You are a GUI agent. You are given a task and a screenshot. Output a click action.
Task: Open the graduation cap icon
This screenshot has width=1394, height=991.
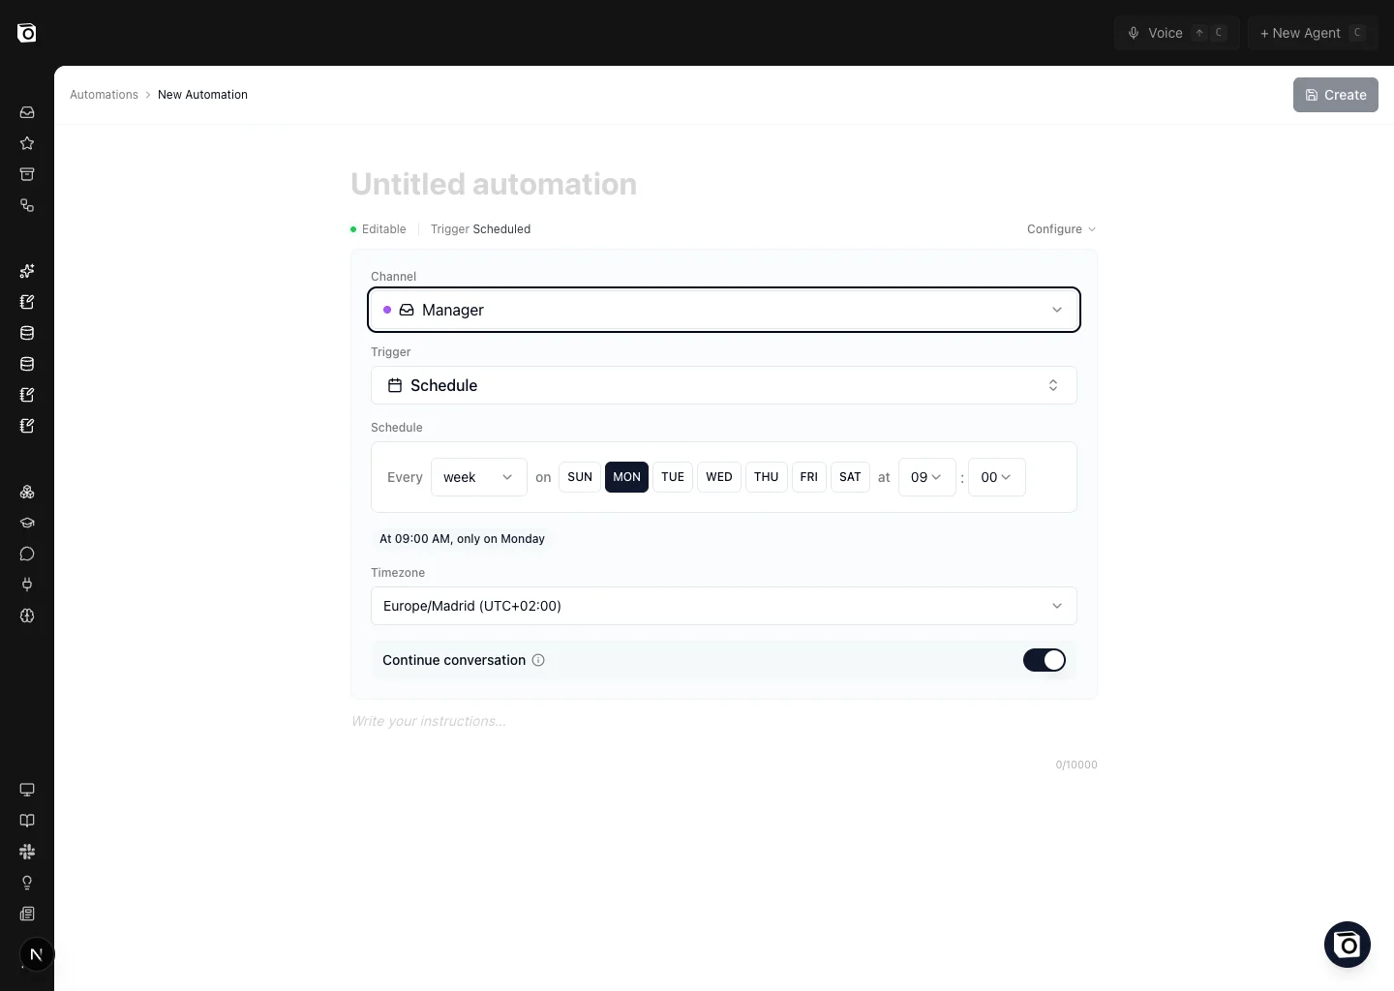tap(27, 523)
